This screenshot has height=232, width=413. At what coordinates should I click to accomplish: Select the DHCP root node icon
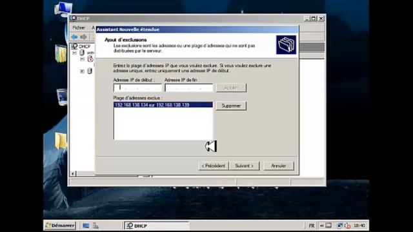(x=75, y=46)
